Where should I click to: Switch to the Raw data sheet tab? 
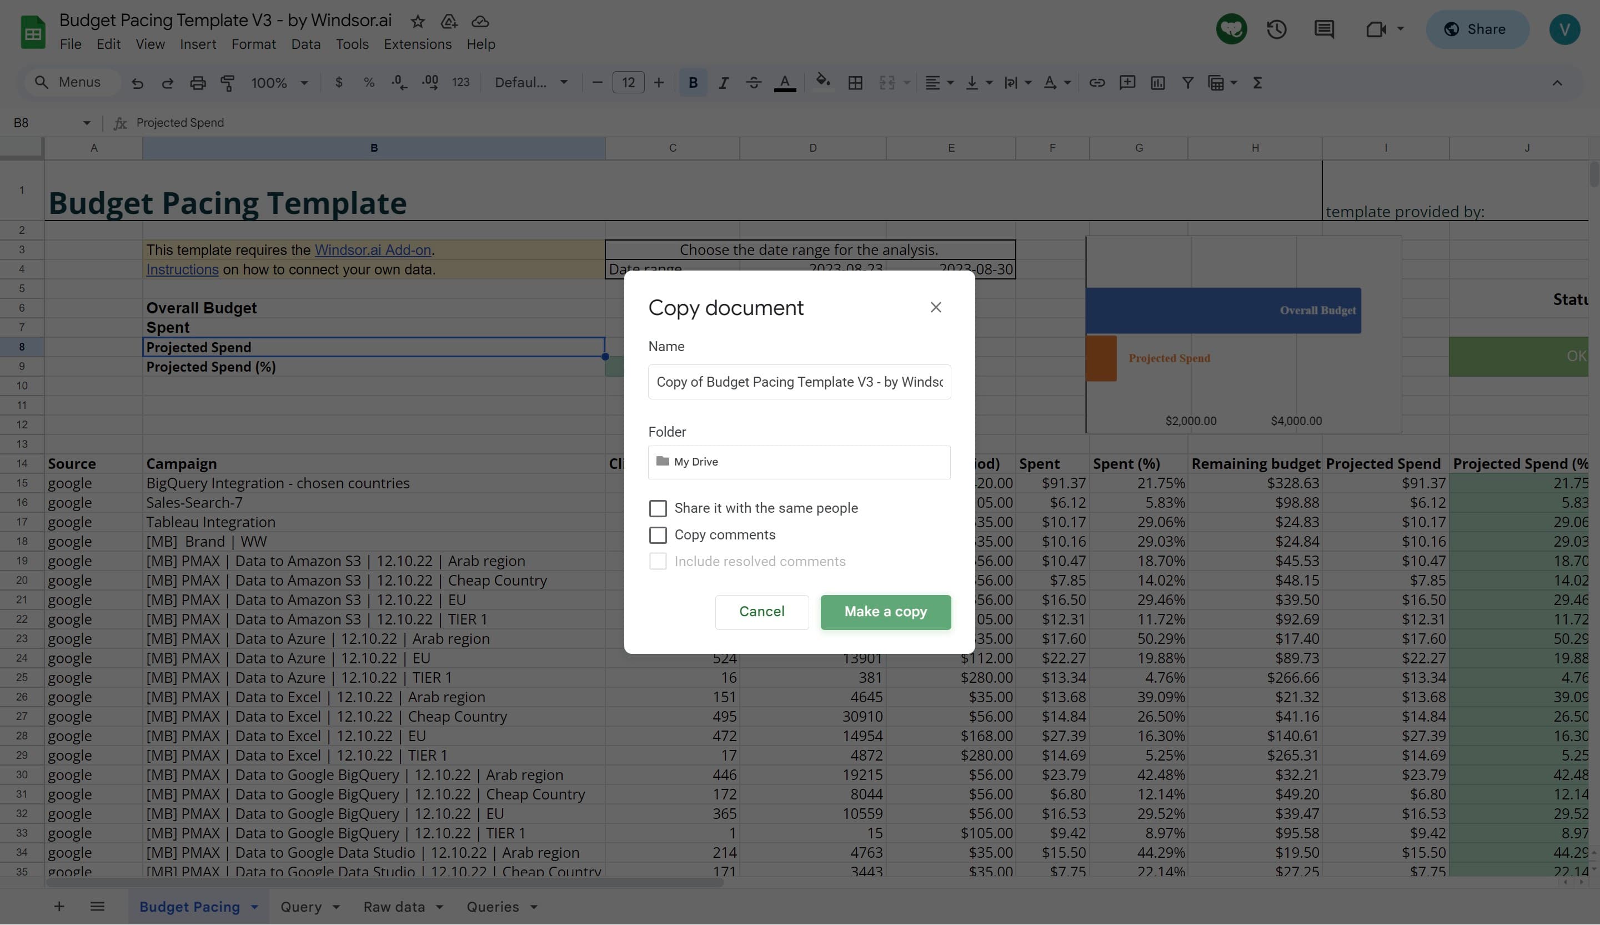[x=394, y=907]
